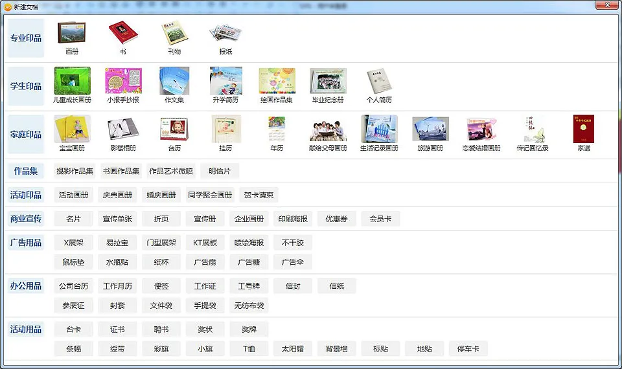Choose the T恤 T-shirt button

tap(249, 349)
